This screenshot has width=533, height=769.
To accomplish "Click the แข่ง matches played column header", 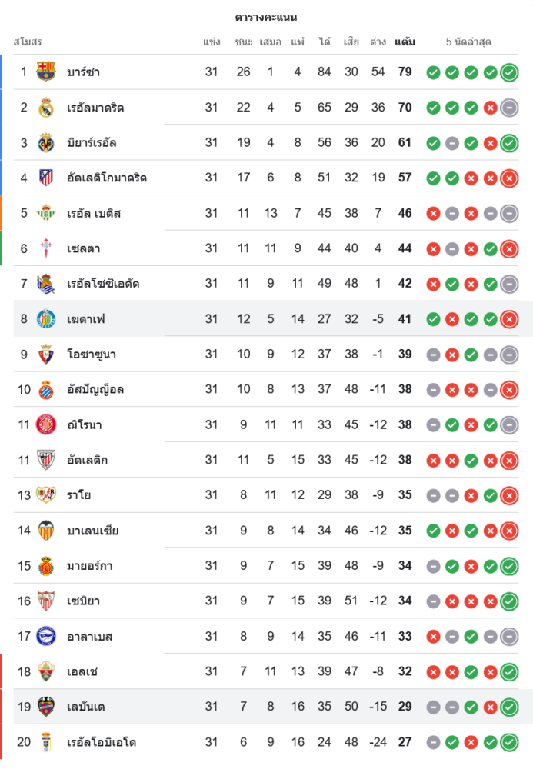I will pyautogui.click(x=212, y=42).
